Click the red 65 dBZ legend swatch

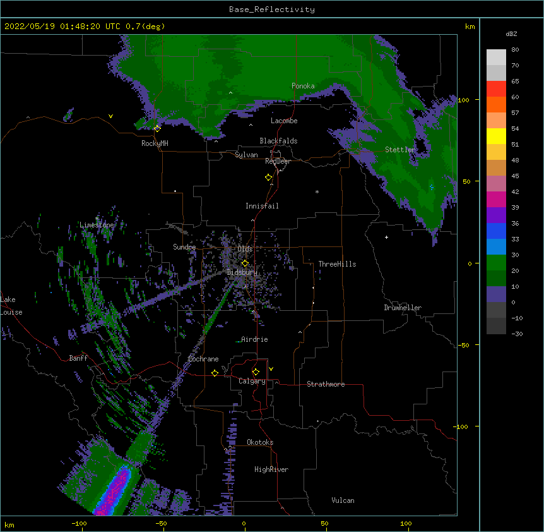click(x=496, y=88)
